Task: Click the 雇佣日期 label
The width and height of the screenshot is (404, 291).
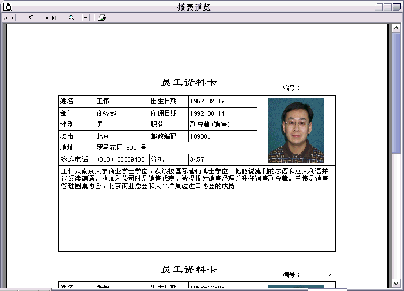Action: (x=164, y=113)
